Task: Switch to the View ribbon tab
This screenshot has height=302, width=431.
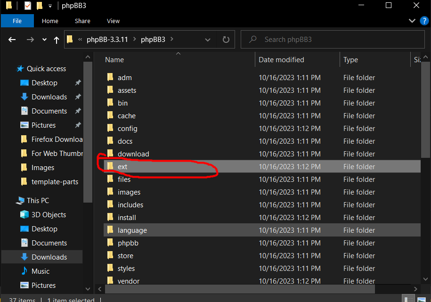Action: point(113,21)
